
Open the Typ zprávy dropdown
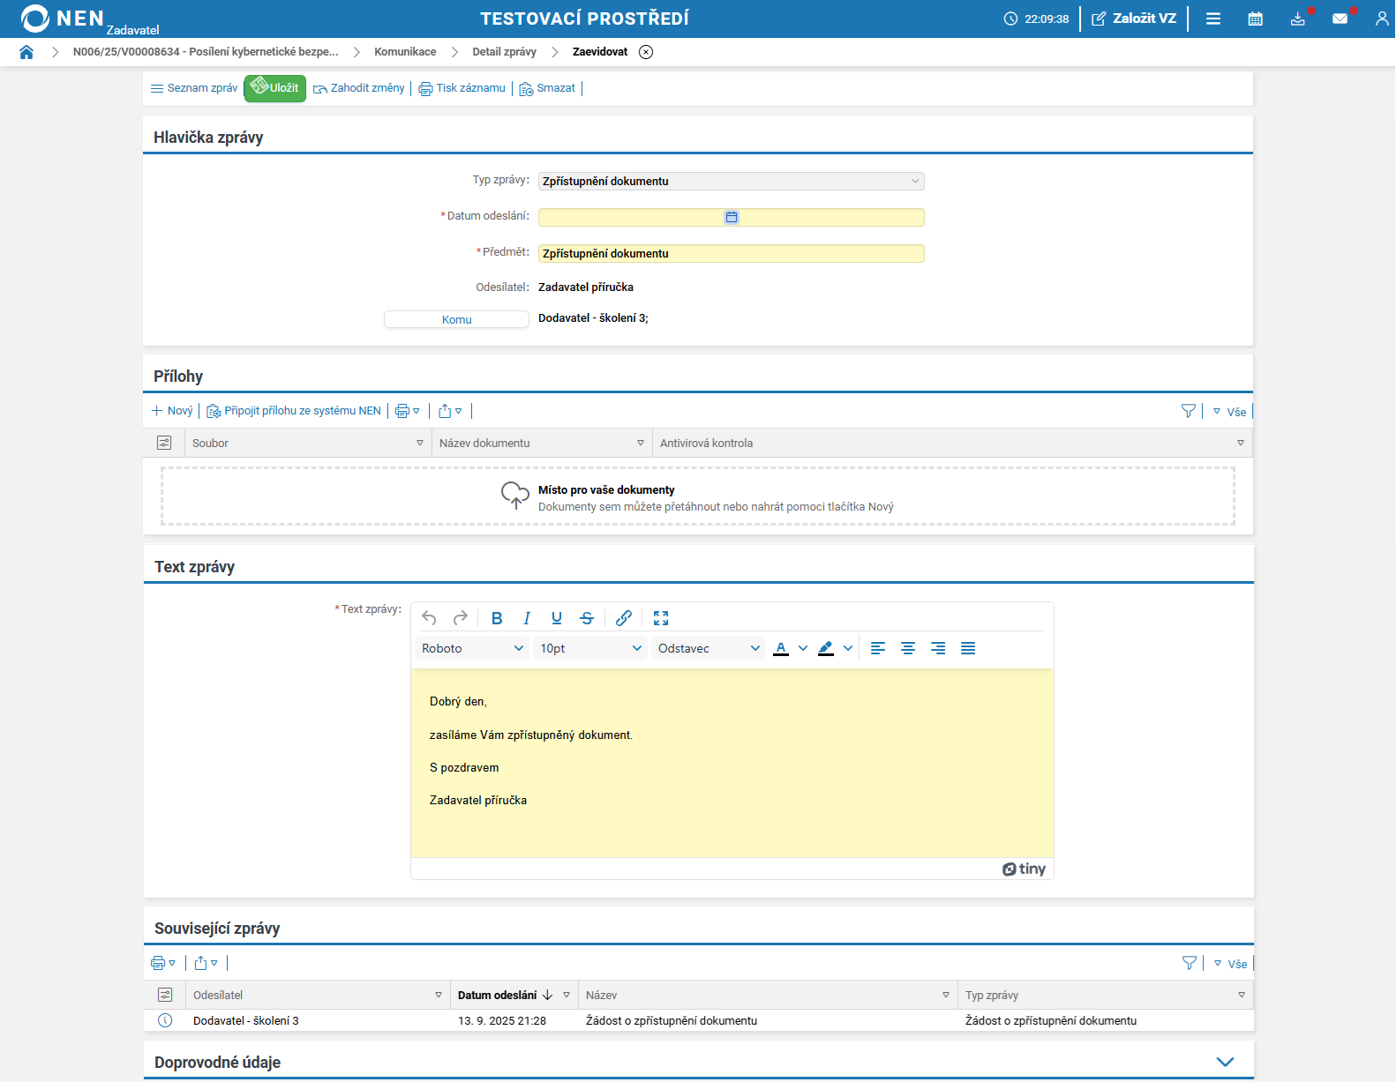point(731,181)
